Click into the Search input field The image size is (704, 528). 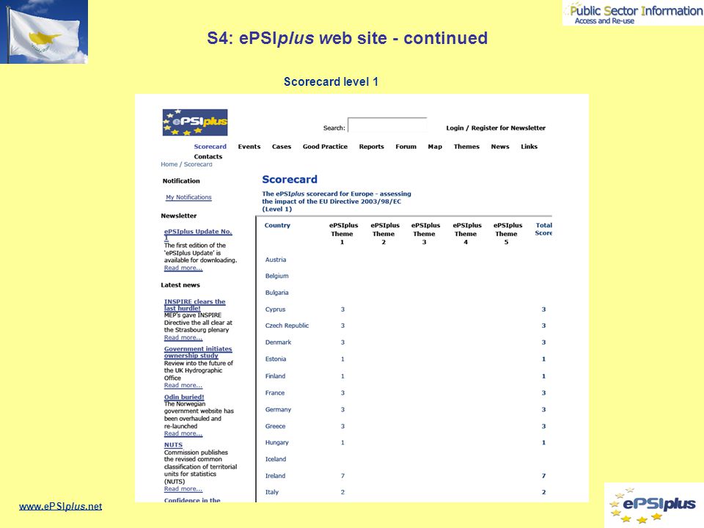tap(387, 125)
